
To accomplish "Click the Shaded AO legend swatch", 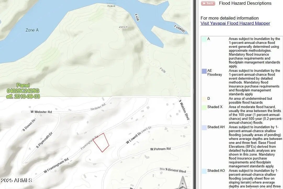I will [x=204, y=171].
